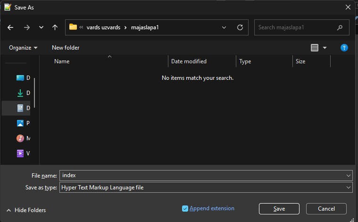Expand the address bar path history dropdown

coord(224,27)
